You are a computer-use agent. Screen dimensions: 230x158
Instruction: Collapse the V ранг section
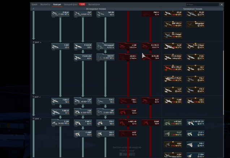[41, 97]
